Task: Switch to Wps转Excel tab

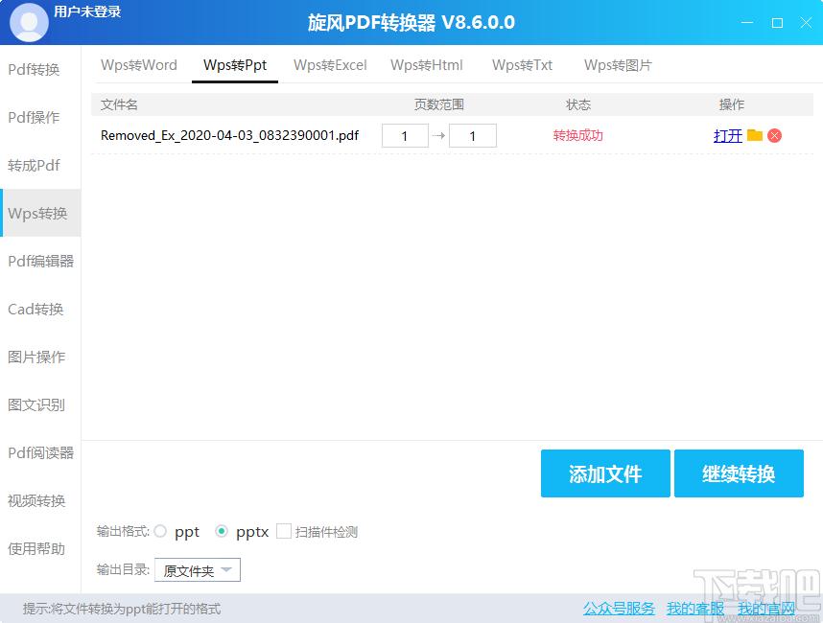Action: pos(330,65)
